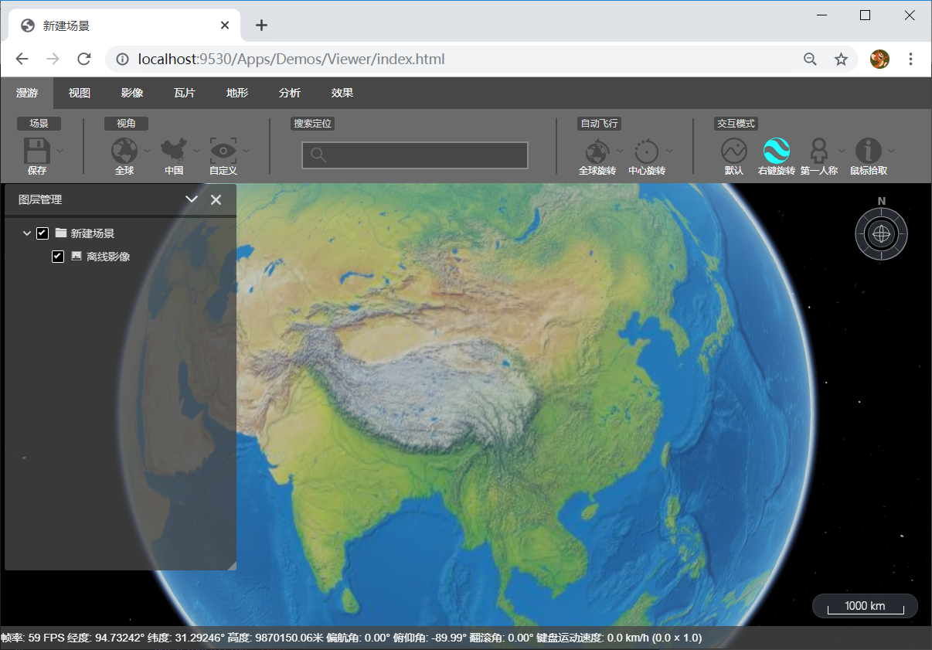
Task: Uncheck the 离线影像 layer checkbox
Action: tap(58, 257)
